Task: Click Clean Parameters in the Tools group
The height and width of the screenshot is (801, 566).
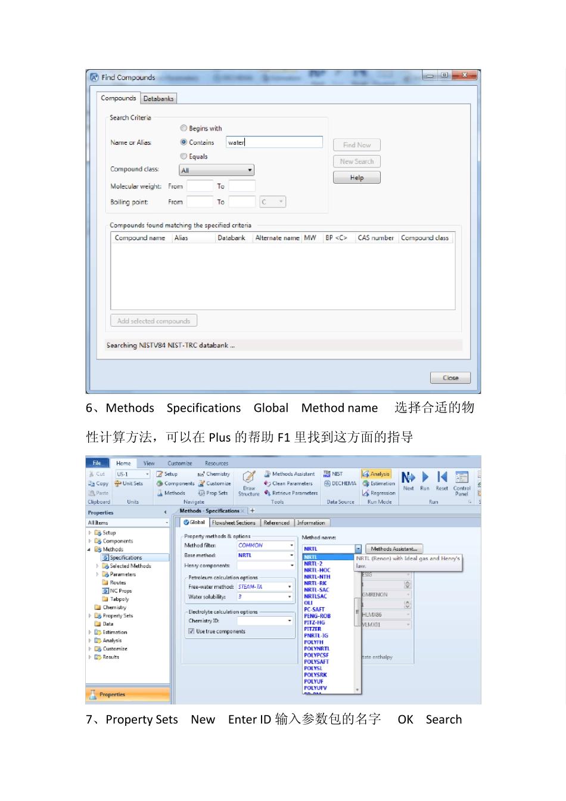Action: pos(288,484)
